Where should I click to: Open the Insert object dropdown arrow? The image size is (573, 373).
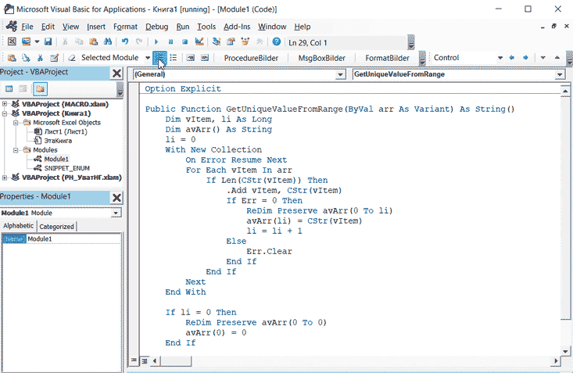37,41
